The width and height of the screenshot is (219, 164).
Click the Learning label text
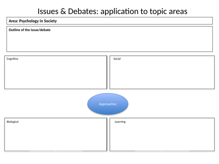[120, 122]
